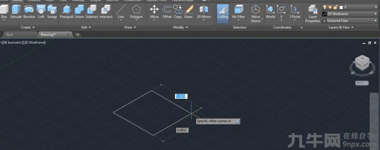Expand the Layers & View panel
The image size is (380, 150).
point(341,27)
